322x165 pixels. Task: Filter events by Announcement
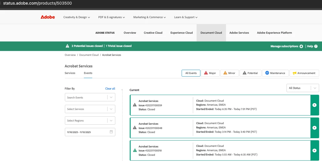(304, 73)
